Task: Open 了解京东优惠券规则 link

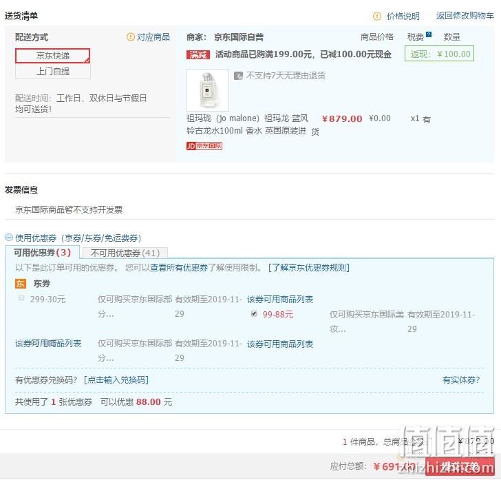Action: (309, 267)
